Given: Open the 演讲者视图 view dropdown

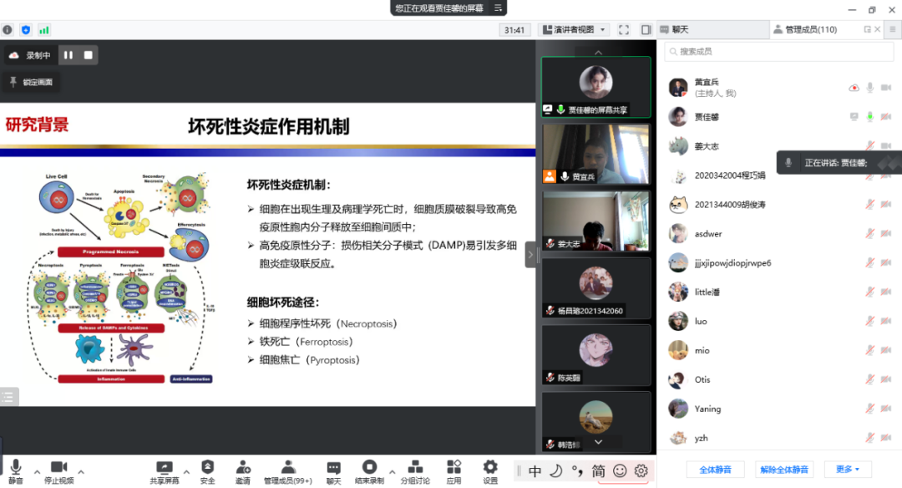Looking at the screenshot, I should tap(574, 29).
